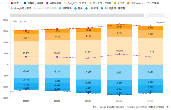Click the 2014Q3 net income marker
Viewport: 171px width, 110px height.
[x=88, y=58]
